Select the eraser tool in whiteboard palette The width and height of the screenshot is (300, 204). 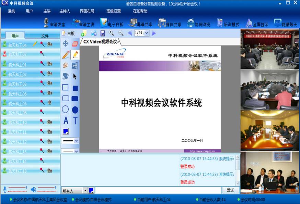(75, 44)
